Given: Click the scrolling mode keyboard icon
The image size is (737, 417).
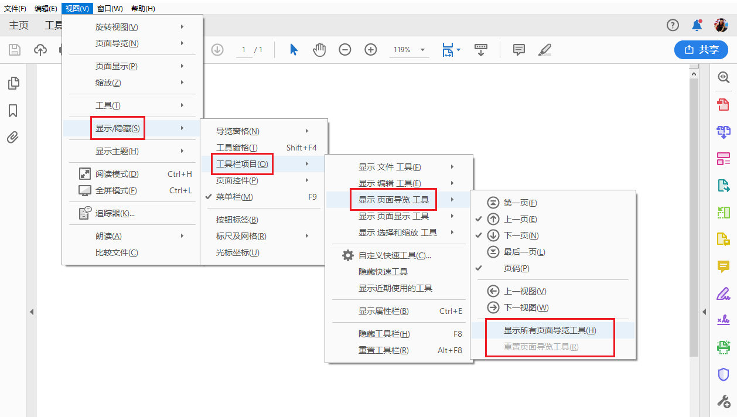Looking at the screenshot, I should click(x=481, y=50).
